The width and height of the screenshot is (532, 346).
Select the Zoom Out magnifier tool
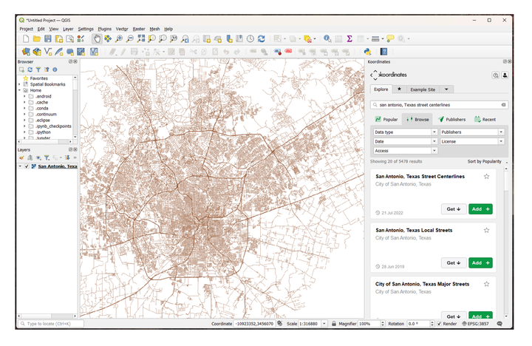point(129,38)
